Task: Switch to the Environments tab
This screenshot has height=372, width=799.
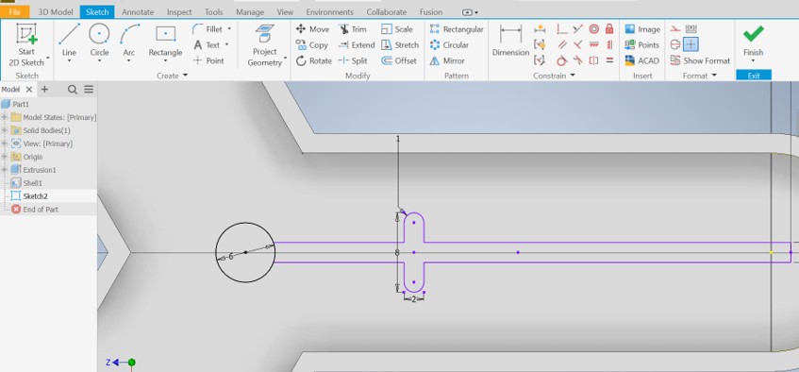Action: (x=329, y=11)
